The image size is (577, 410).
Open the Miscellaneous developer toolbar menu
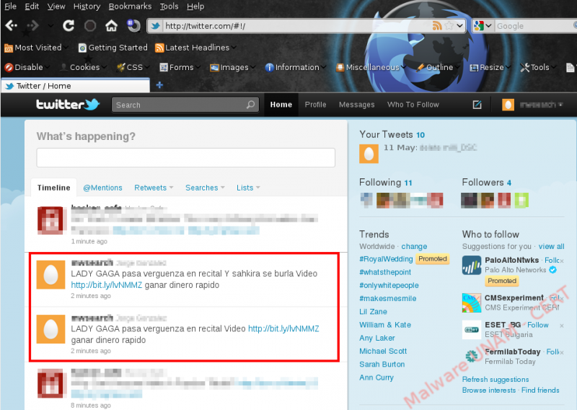point(371,67)
